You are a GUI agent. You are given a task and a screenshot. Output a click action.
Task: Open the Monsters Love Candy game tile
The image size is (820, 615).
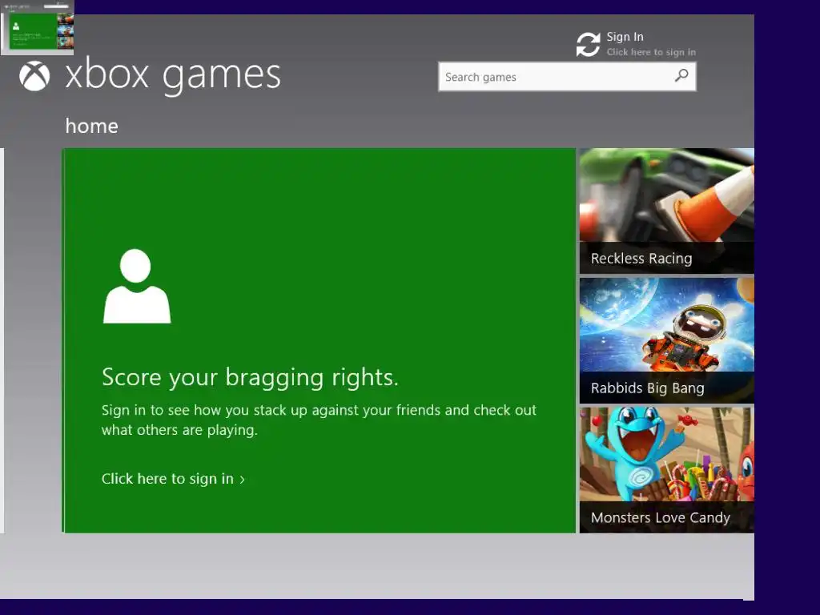[x=667, y=470]
